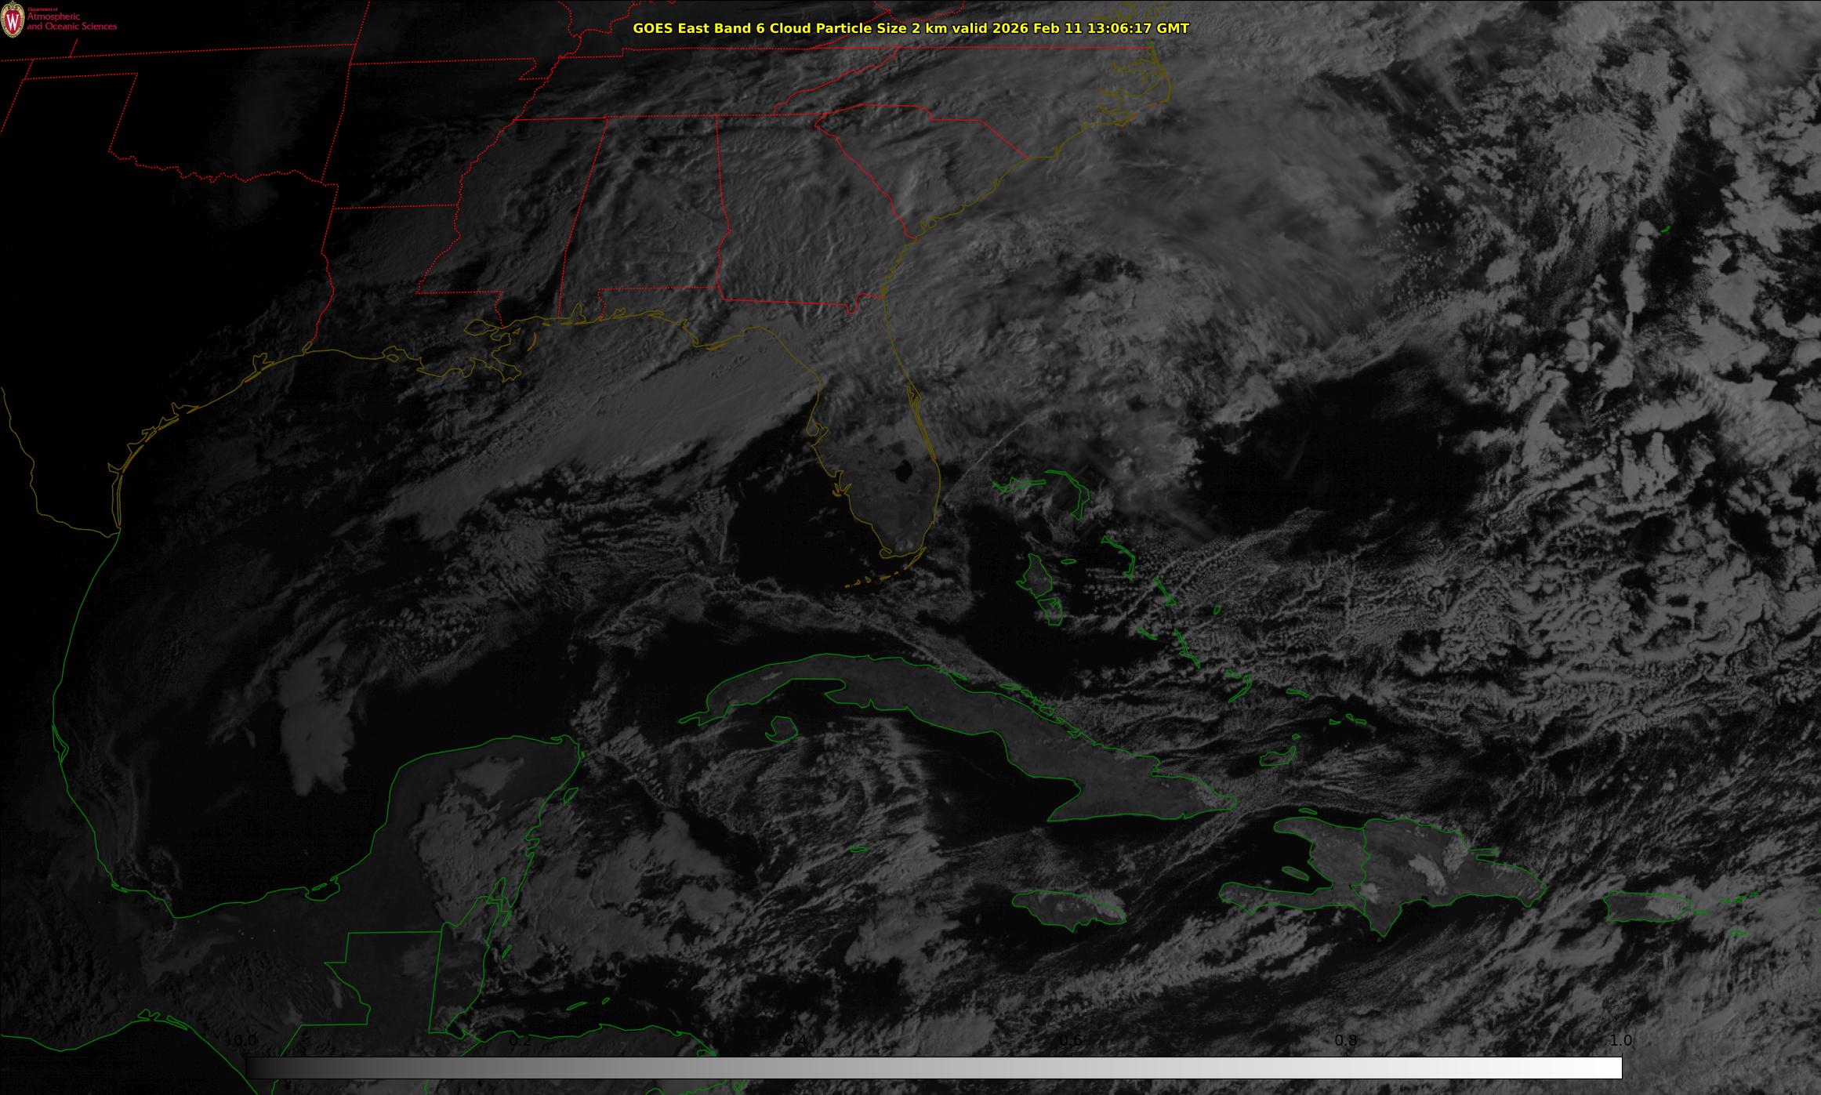The width and height of the screenshot is (1821, 1095).
Task: Click on the Puerto Rico island outline
Action: pyautogui.click(x=1646, y=907)
